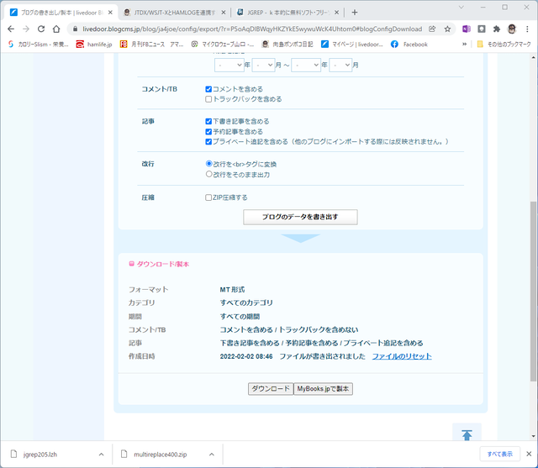The width and height of the screenshot is (538, 468).
Task: Click すべて表示 in downloads bar
Action: click(x=500, y=454)
